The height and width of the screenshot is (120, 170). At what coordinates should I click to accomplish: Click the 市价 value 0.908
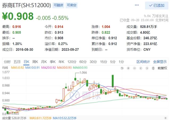click(59, 38)
